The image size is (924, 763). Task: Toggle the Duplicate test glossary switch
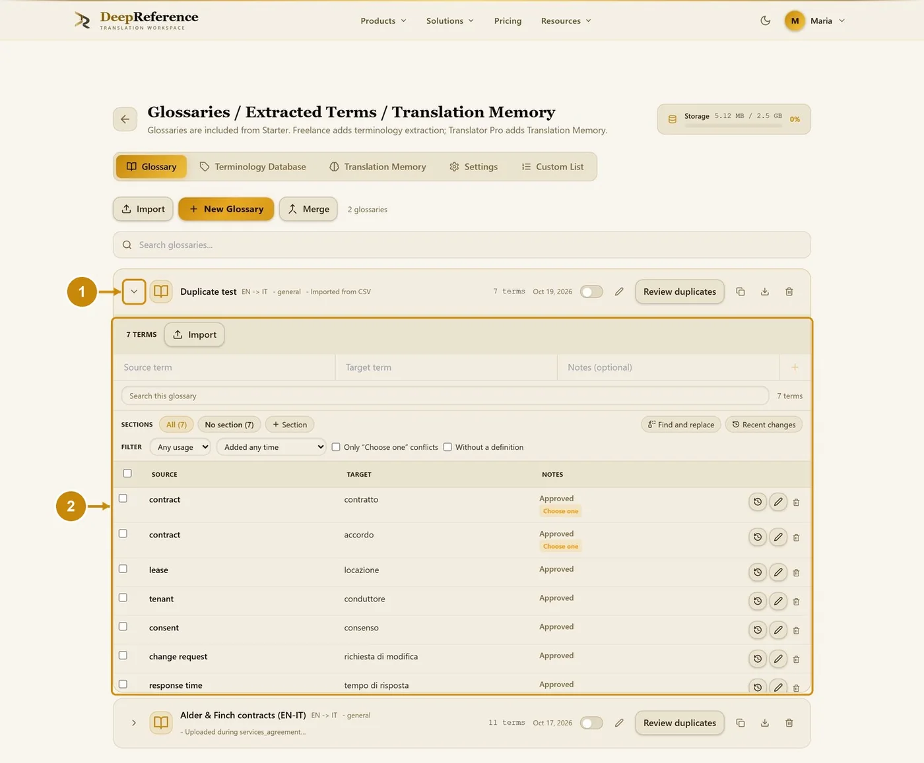pos(591,291)
